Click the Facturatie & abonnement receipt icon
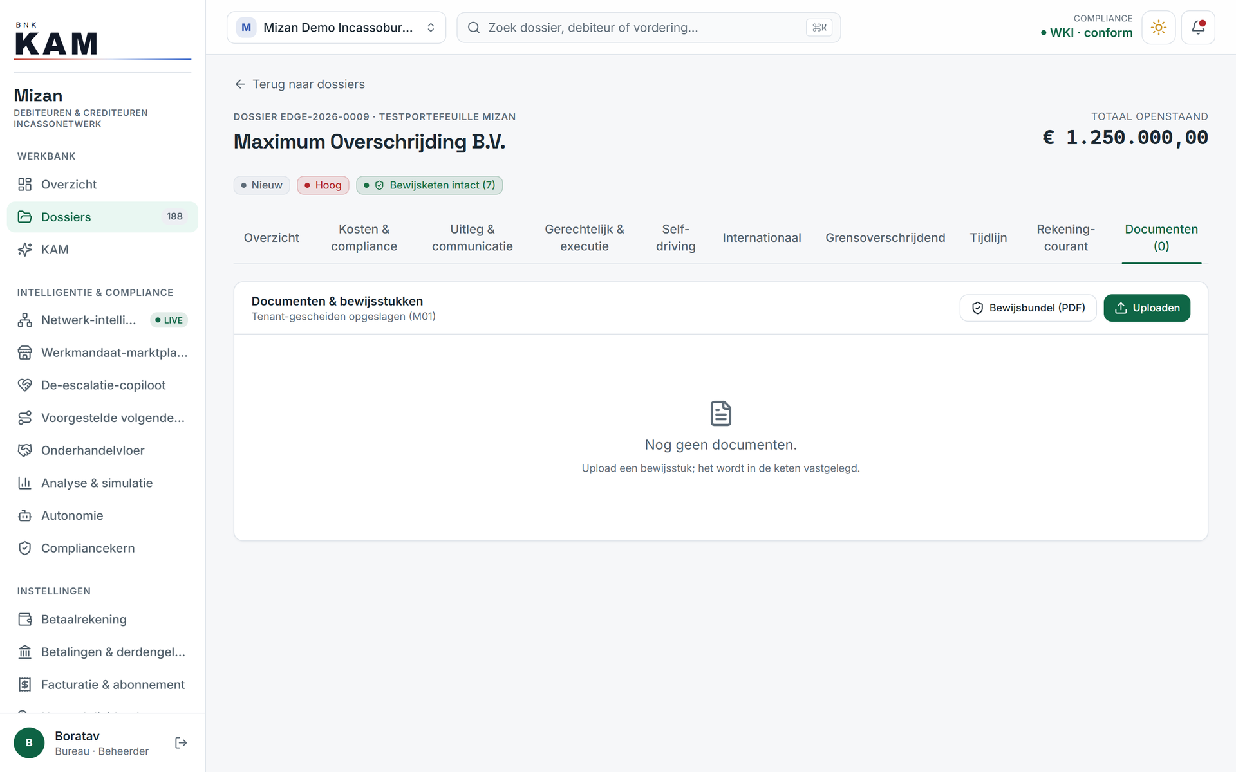This screenshot has height=772, width=1236. 24,685
